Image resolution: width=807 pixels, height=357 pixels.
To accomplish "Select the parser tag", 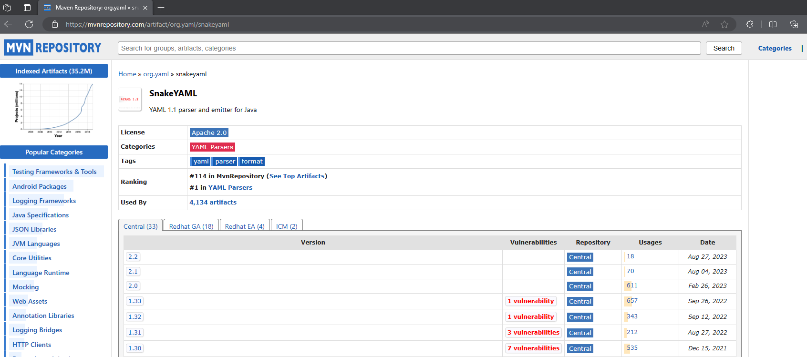I will coord(225,161).
